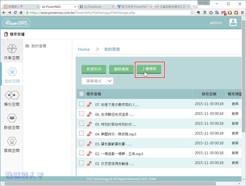
Task: Check the select-all checkbox in header
Action: pyautogui.click(x=81, y=94)
